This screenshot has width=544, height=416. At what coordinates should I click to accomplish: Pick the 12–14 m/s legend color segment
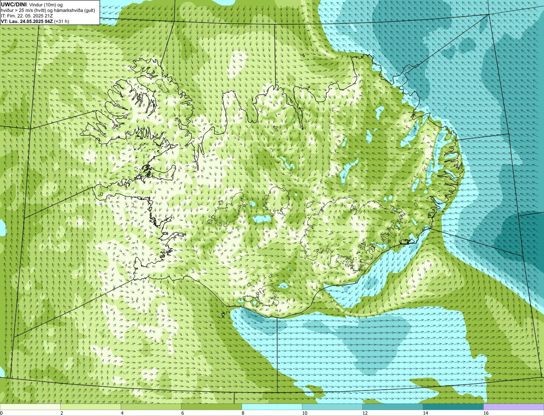pyautogui.click(x=393, y=407)
